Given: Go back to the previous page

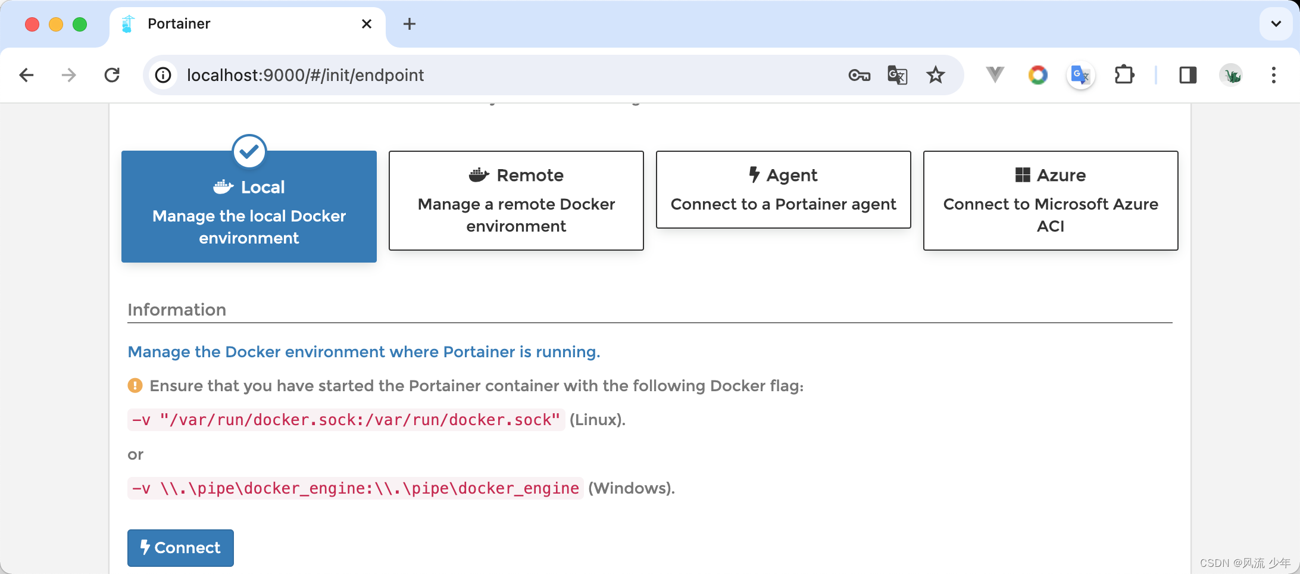Looking at the screenshot, I should coord(27,75).
